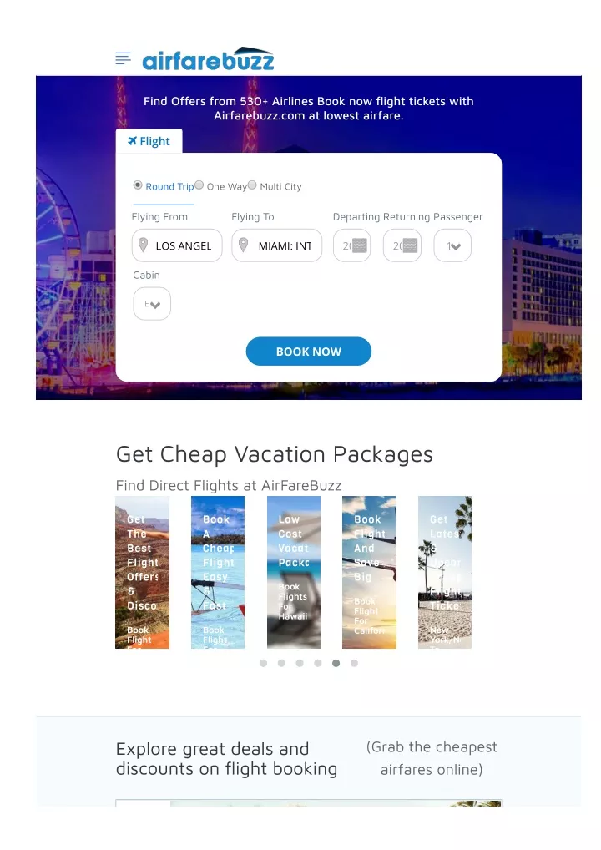Viewport: 601px width, 850px height.
Task: Edit the MIAMI Flying To field
Action: coord(277,245)
